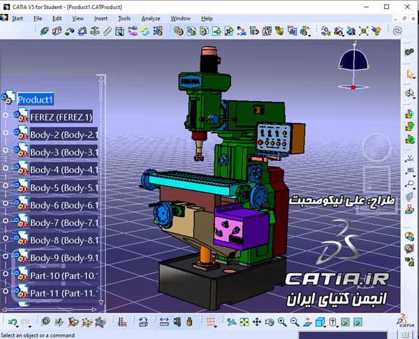This screenshot has height=339, width=419.
Task: Expand the Body-5 tree node
Action: 6,186
